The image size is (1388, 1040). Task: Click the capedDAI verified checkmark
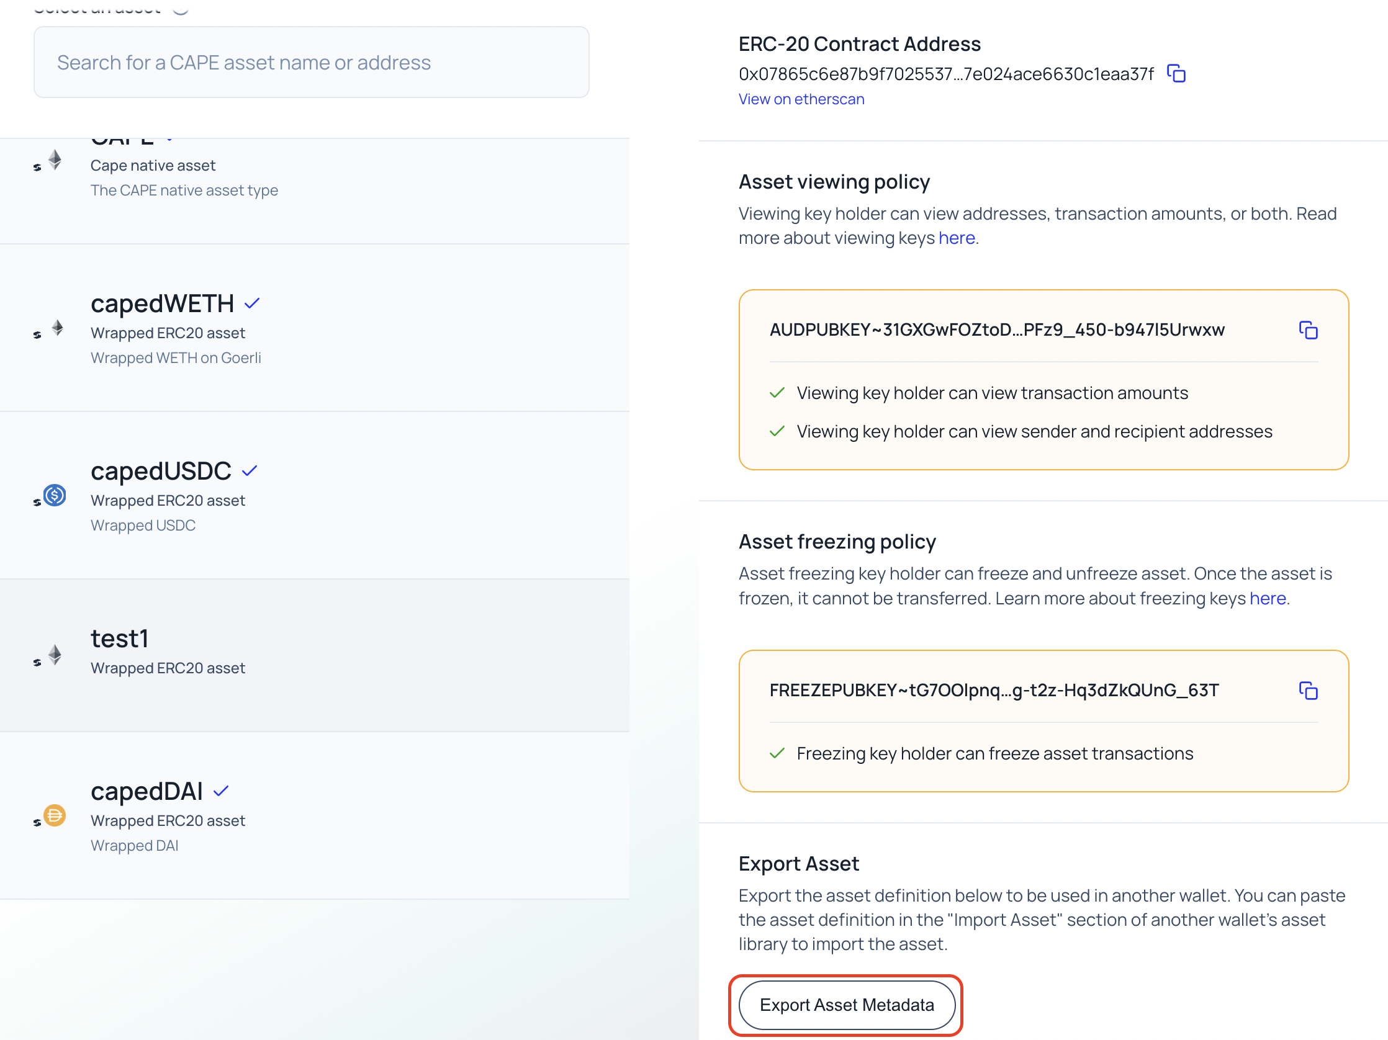221,791
